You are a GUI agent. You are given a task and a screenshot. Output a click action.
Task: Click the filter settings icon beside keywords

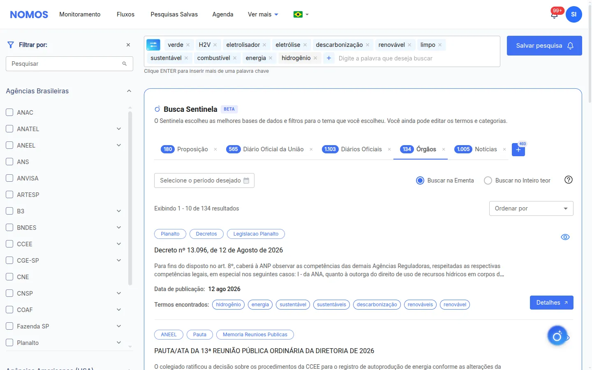click(x=153, y=45)
